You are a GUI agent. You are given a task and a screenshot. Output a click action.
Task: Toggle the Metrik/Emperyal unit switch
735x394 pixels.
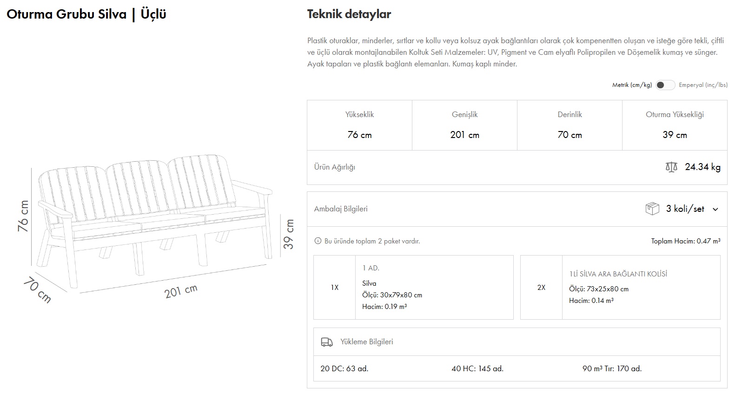pos(665,85)
